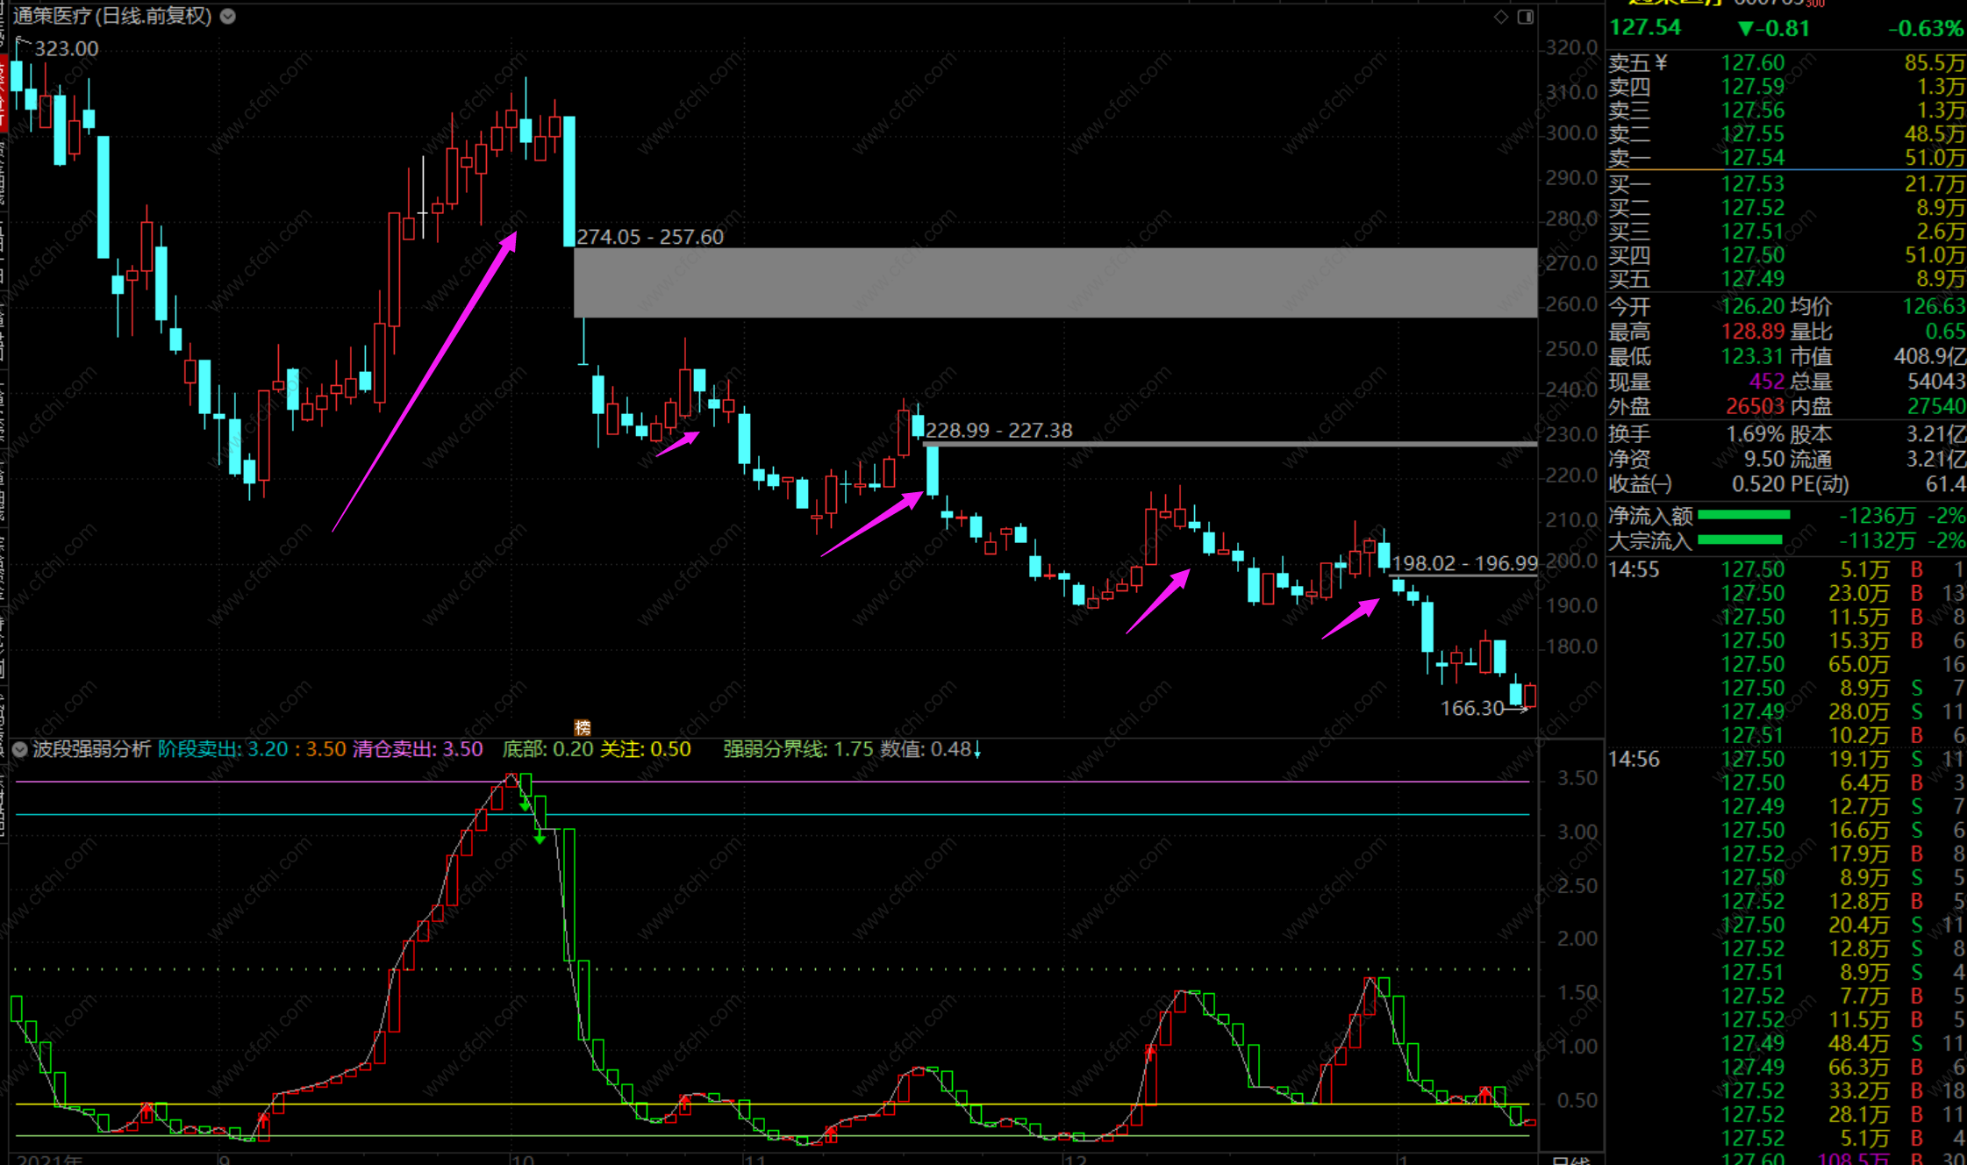Image resolution: width=1967 pixels, height=1165 pixels.
Task: Click the 日线 period tab at bottom
Action: point(1570,1160)
